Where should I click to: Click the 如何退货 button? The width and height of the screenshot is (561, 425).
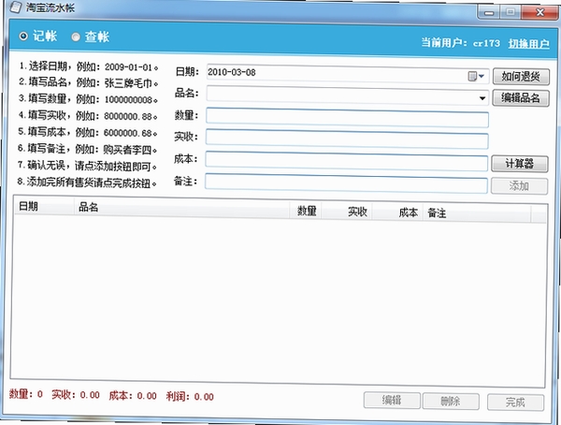pyautogui.click(x=521, y=77)
